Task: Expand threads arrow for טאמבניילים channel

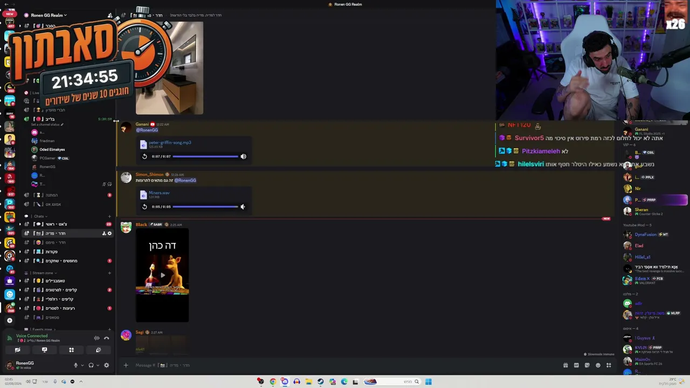Action: pyautogui.click(x=20, y=281)
